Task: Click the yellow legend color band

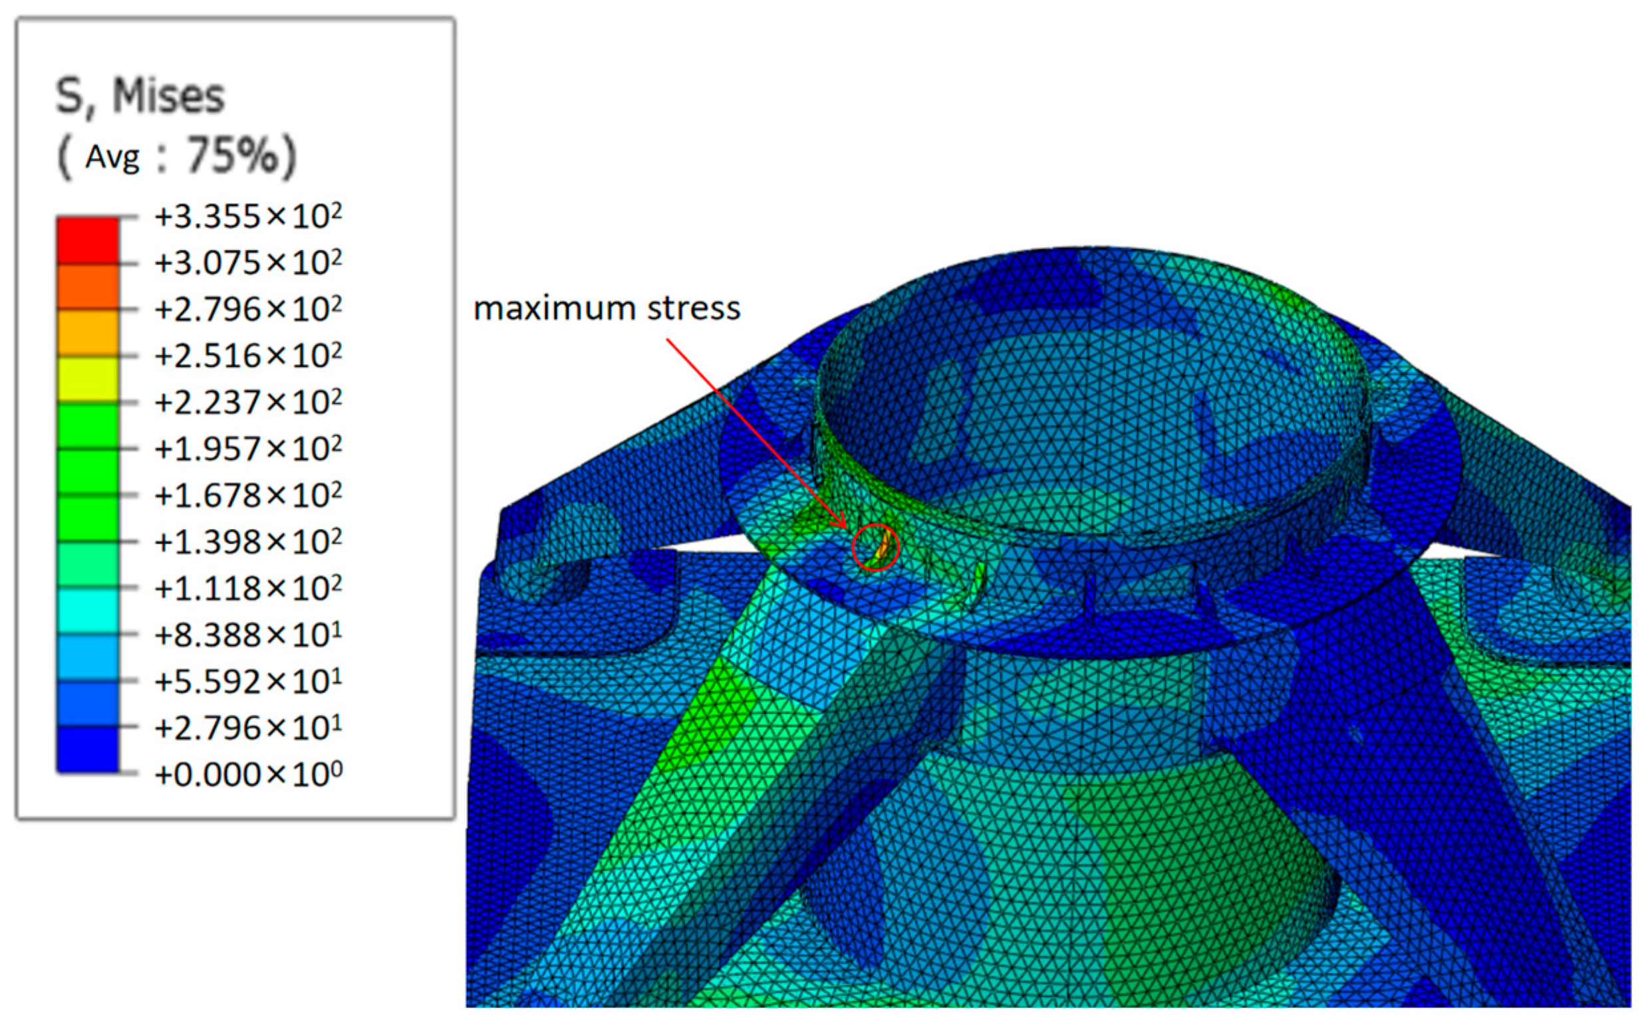Action: 87,379
